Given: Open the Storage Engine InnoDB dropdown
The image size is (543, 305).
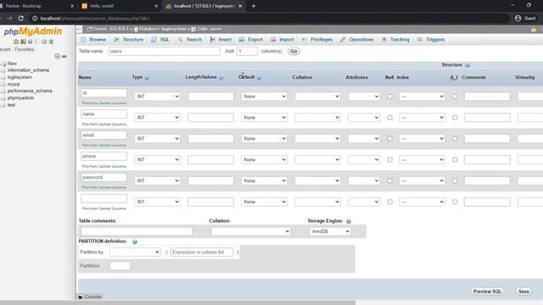Looking at the screenshot, I should (x=330, y=231).
